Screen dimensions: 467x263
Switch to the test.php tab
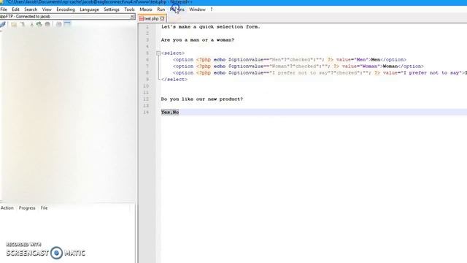[x=152, y=18]
